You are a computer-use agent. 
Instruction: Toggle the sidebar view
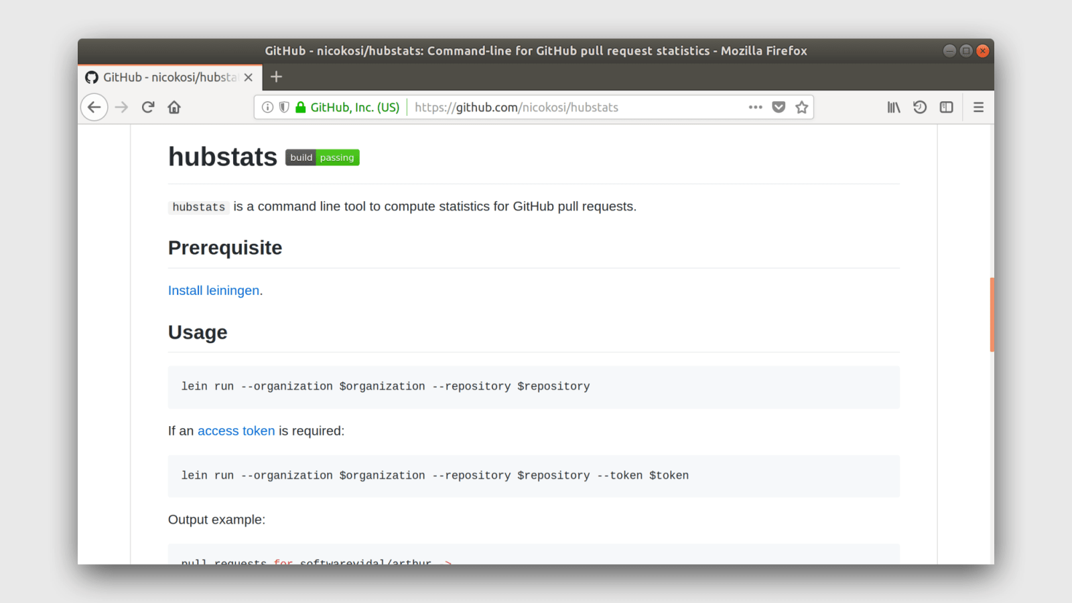(946, 107)
